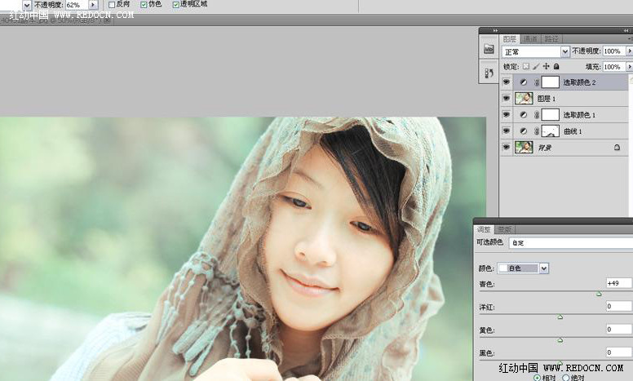Click the mask link icon on 曲线 1
The width and height of the screenshot is (633, 381).
tap(537, 131)
